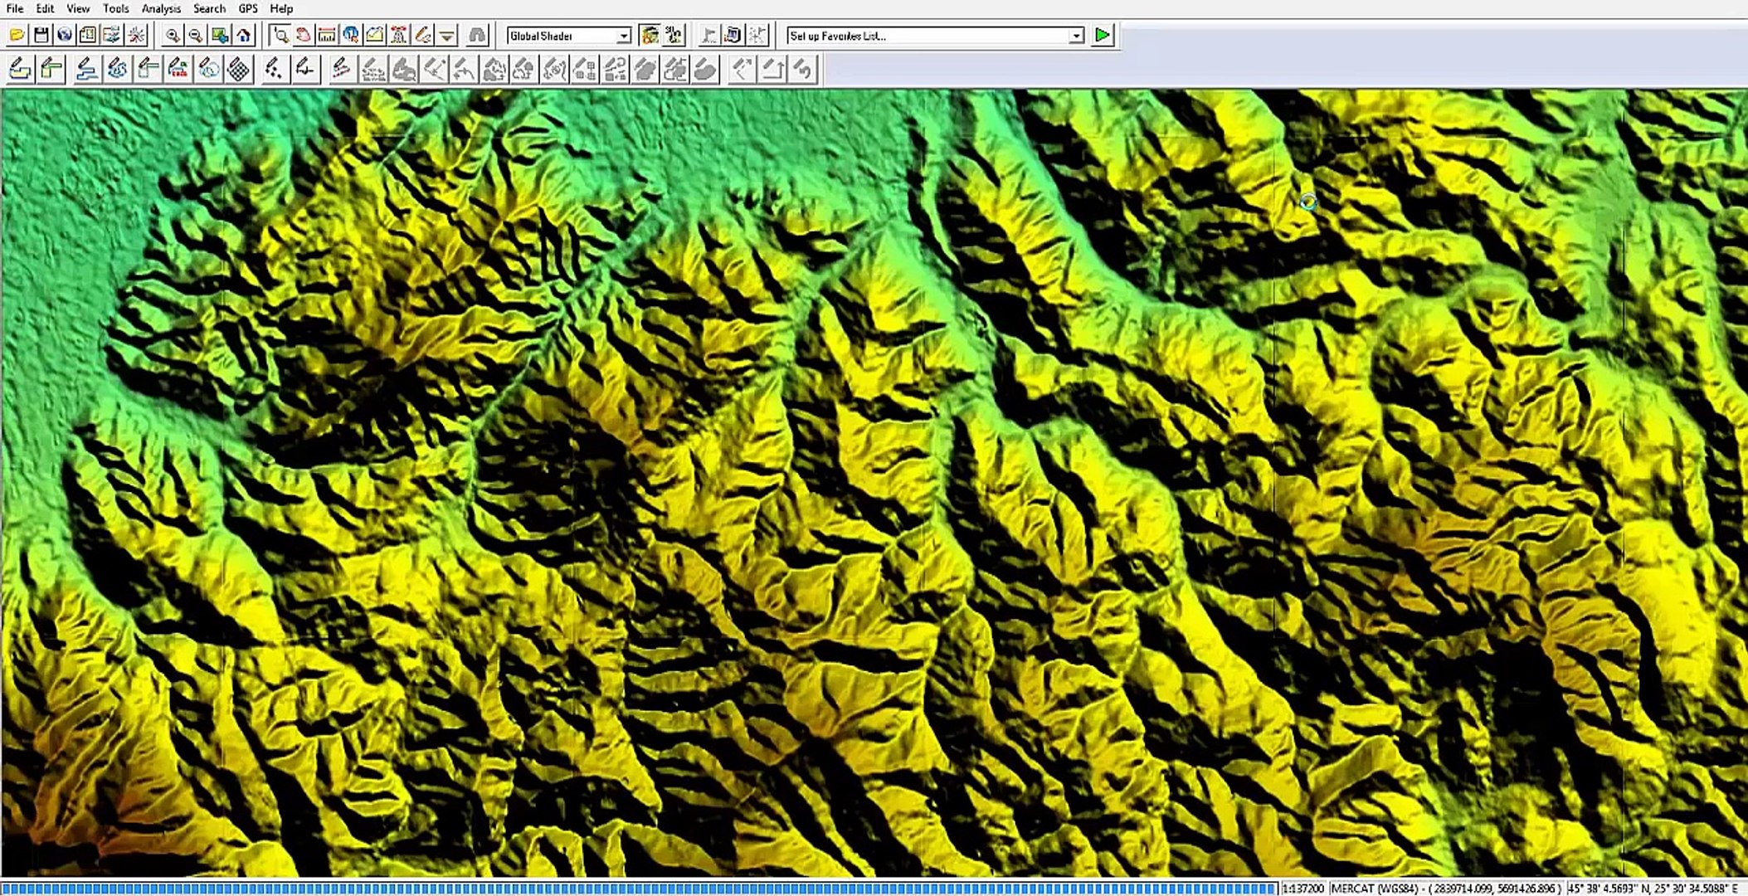Open the 3D View arch icon
Screen dimensions: 1748x896
click(x=477, y=35)
